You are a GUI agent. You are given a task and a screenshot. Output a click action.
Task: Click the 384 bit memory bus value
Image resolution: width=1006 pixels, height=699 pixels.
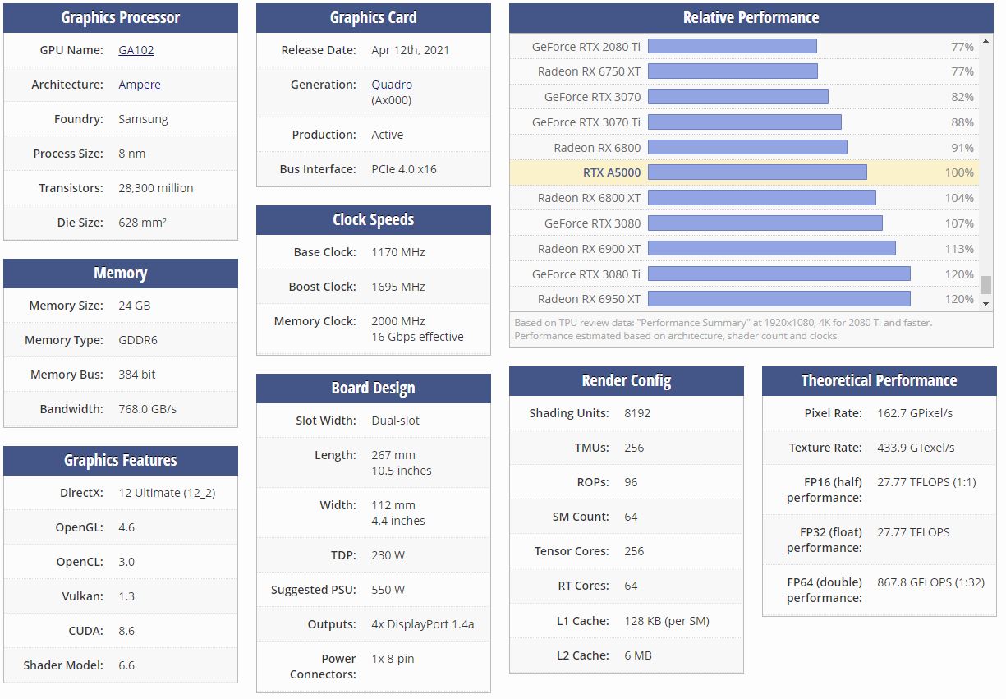coord(137,375)
